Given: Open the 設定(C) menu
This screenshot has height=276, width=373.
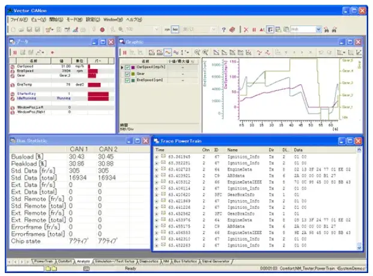Looking at the screenshot, I should tap(92, 20).
